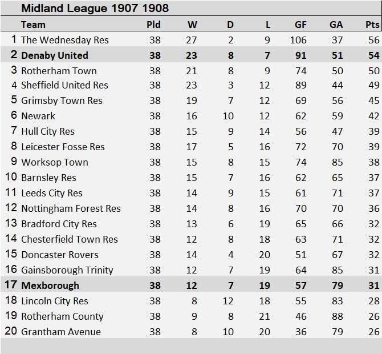The height and width of the screenshot is (354, 382).
Task: Select Sheffield United Res row name
Action: coord(64,85)
